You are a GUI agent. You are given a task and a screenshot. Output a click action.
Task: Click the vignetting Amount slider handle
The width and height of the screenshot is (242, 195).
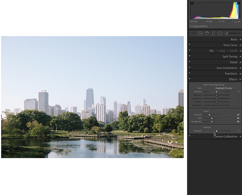[x=216, y=92]
